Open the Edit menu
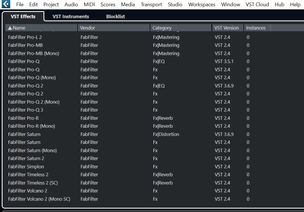Viewport: 304px width, 212px height. pyautogui.click(x=33, y=5)
